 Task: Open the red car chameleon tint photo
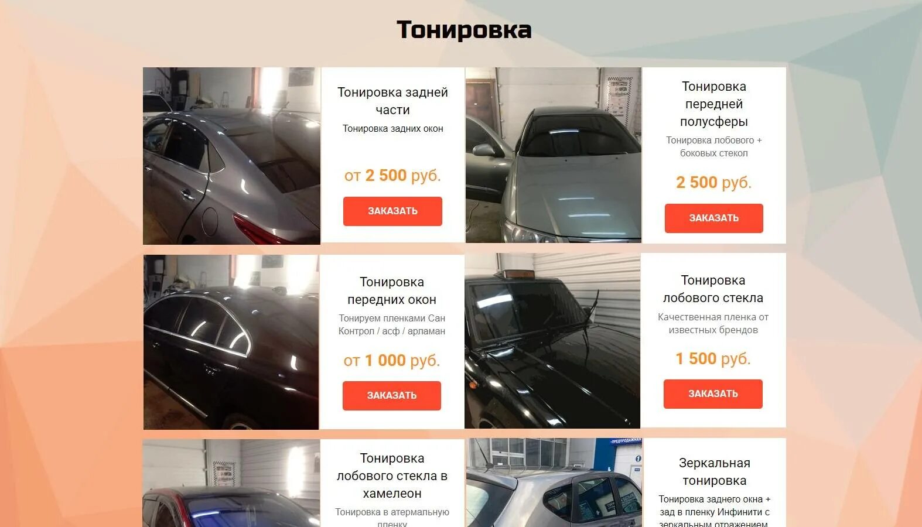231,483
